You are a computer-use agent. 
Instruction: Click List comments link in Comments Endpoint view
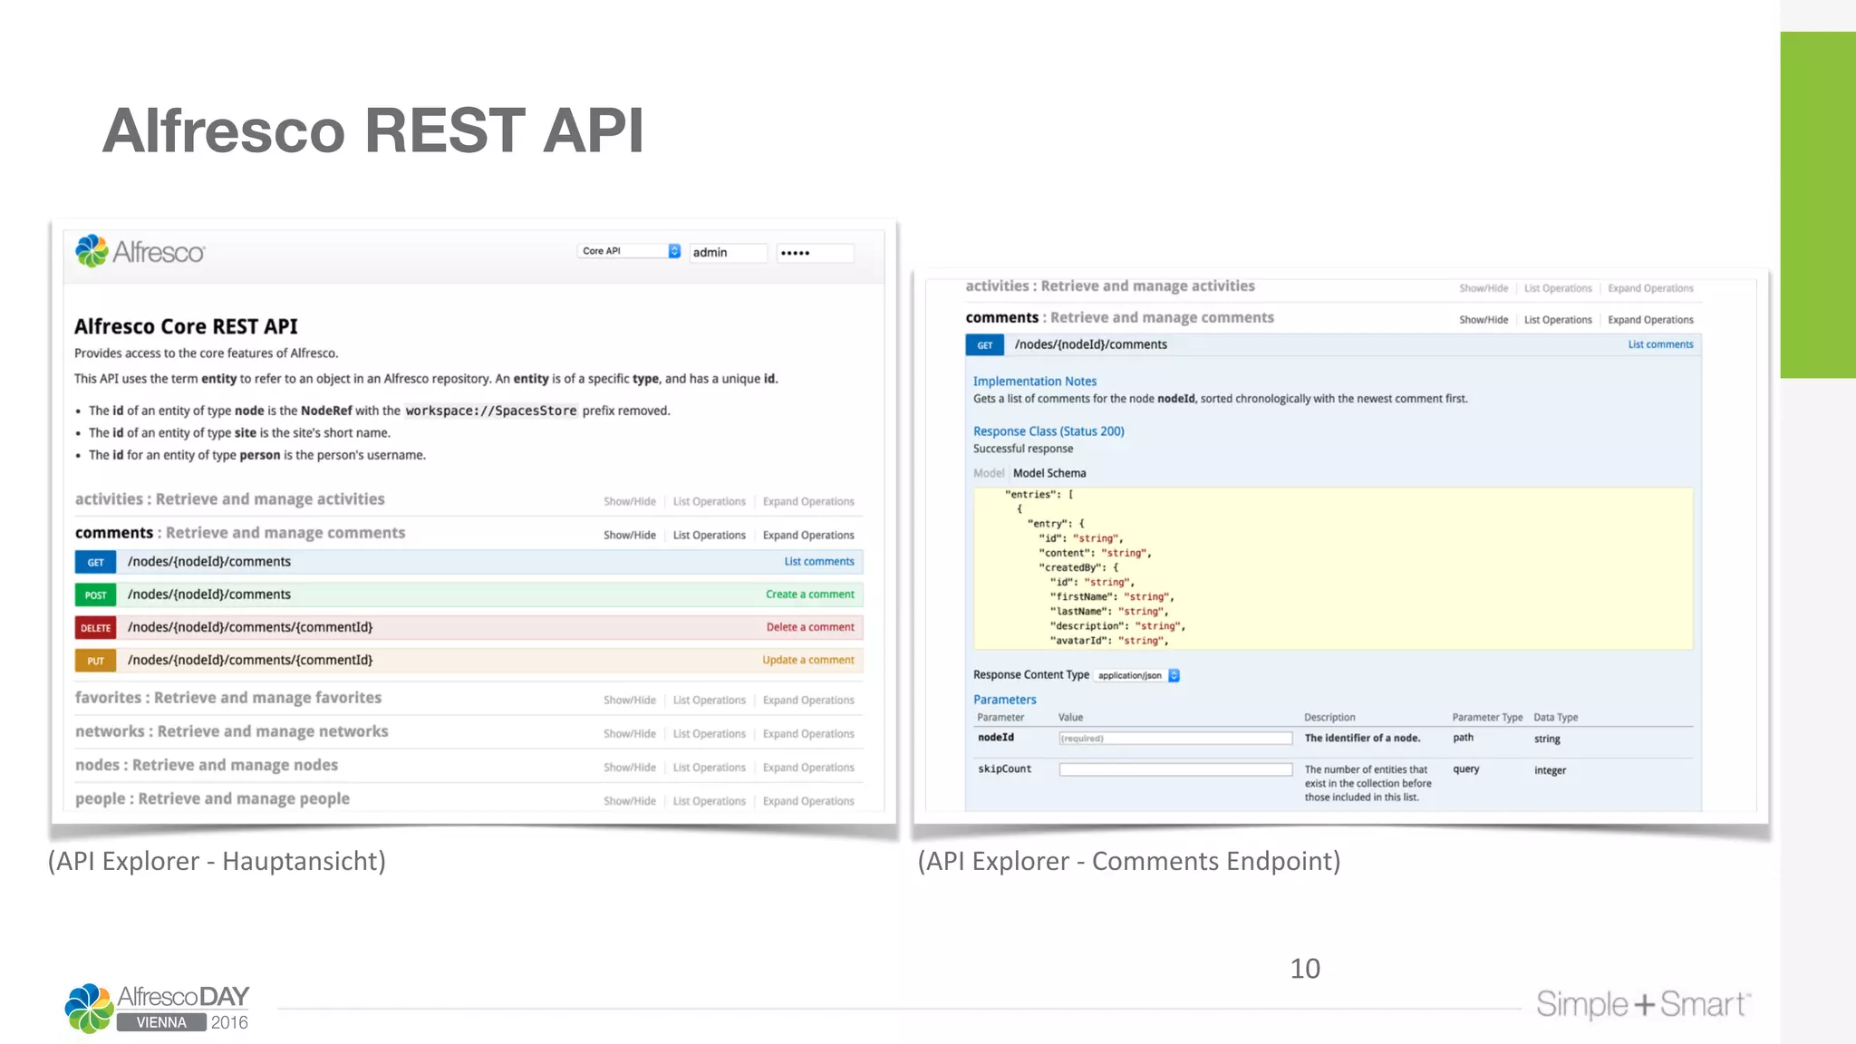[1660, 344]
